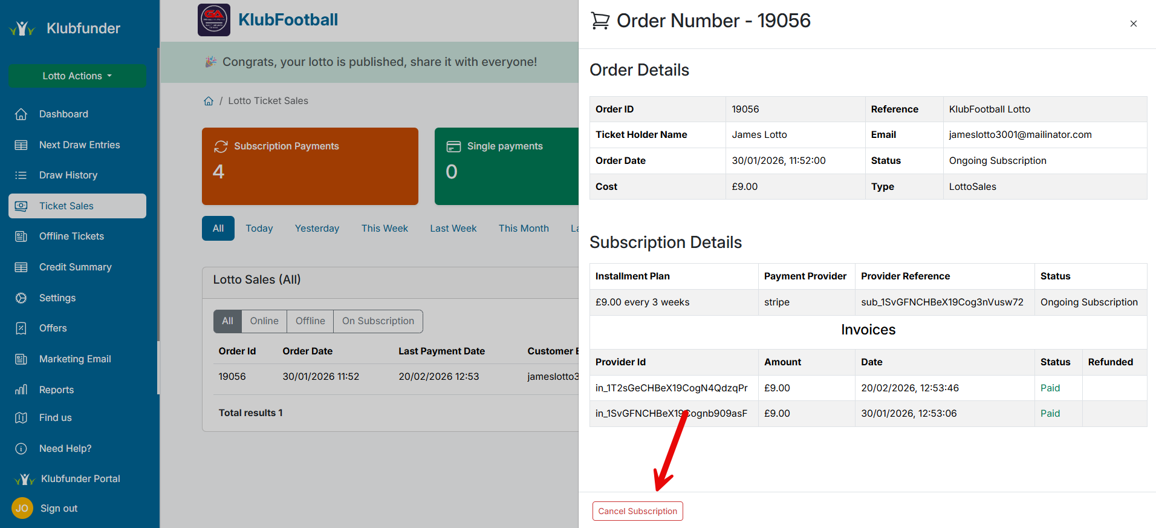Click the Order Date column header
The height and width of the screenshot is (528, 1156).
[x=308, y=351]
